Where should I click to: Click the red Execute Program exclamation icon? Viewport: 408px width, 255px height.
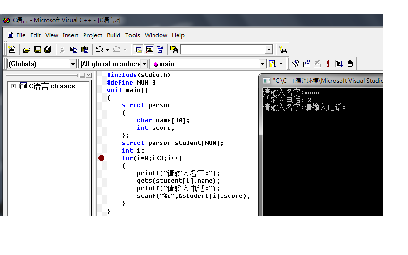[328, 63]
